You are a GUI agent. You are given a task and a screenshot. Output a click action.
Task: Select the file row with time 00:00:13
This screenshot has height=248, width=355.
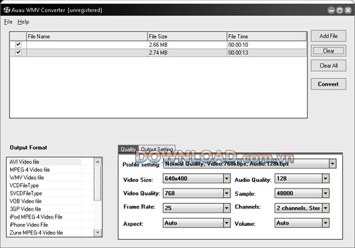coord(159,52)
